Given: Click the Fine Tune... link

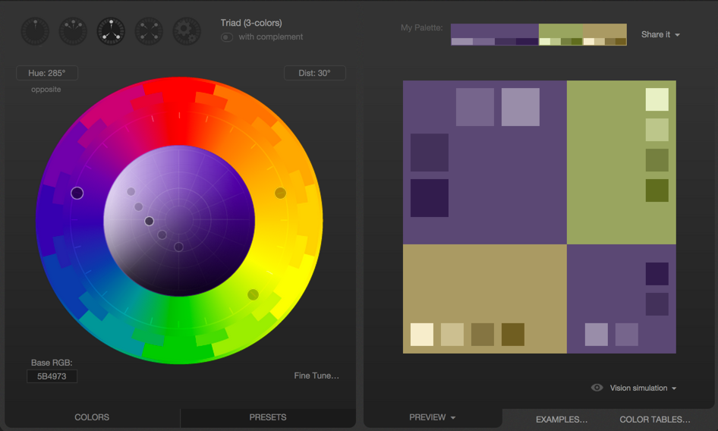Looking at the screenshot, I should click(x=316, y=376).
